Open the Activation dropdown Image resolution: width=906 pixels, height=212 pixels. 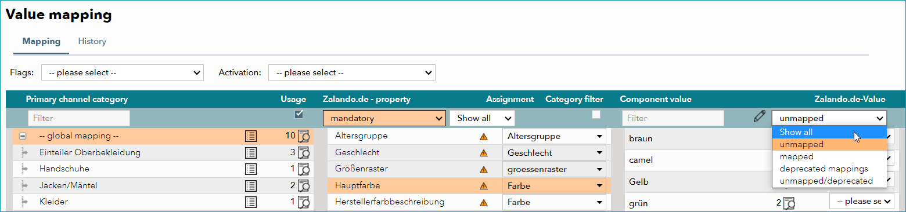pyautogui.click(x=351, y=72)
